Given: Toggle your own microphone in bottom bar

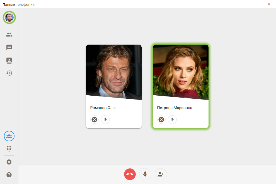Looking at the screenshot, I should (x=145, y=174).
